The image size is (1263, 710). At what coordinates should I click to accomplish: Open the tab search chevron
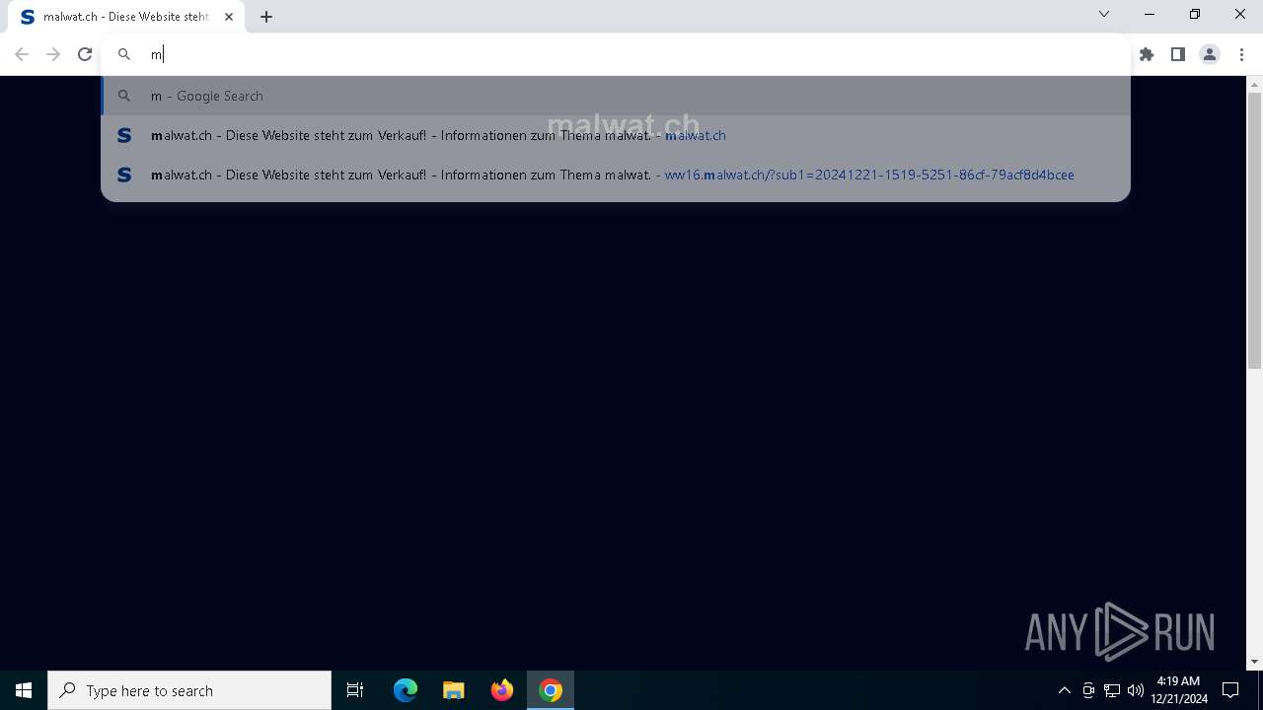point(1104,14)
